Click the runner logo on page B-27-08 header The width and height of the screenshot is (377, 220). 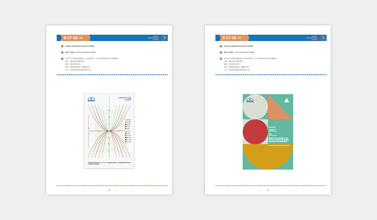165,38
